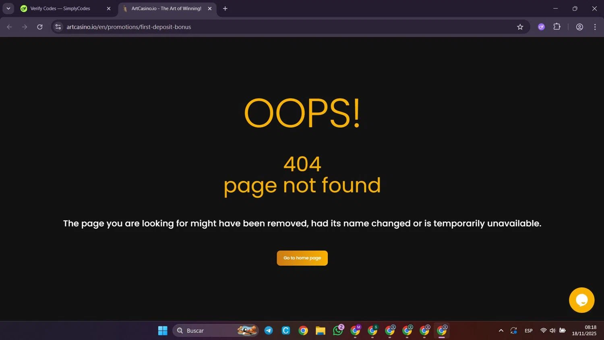Image resolution: width=604 pixels, height=340 pixels.
Task: Switch to Chrome profile M window
Action: point(356,330)
